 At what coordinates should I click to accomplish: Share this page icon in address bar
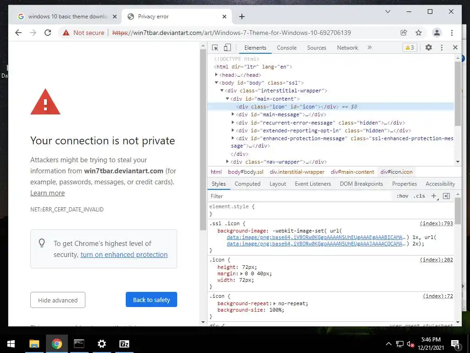pos(404,33)
